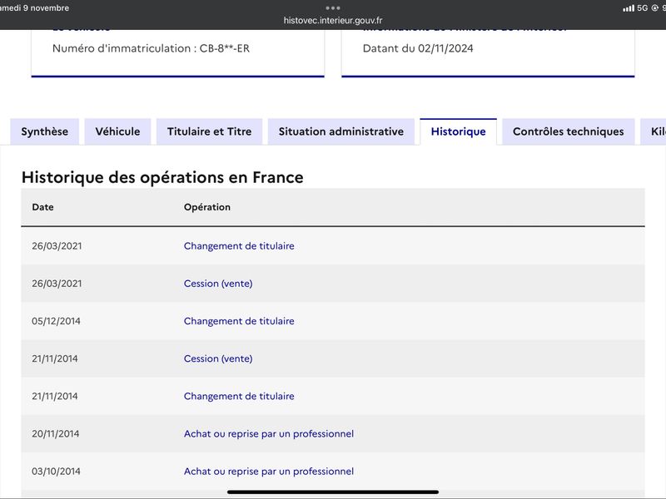
Task: Tap the home indicator bar at bottom
Action: [x=333, y=492]
